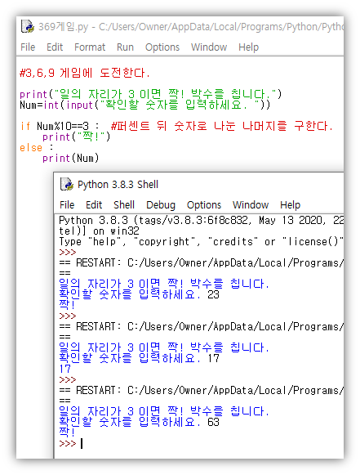Click the first RESTART line in the Shell

[x=201, y=263]
